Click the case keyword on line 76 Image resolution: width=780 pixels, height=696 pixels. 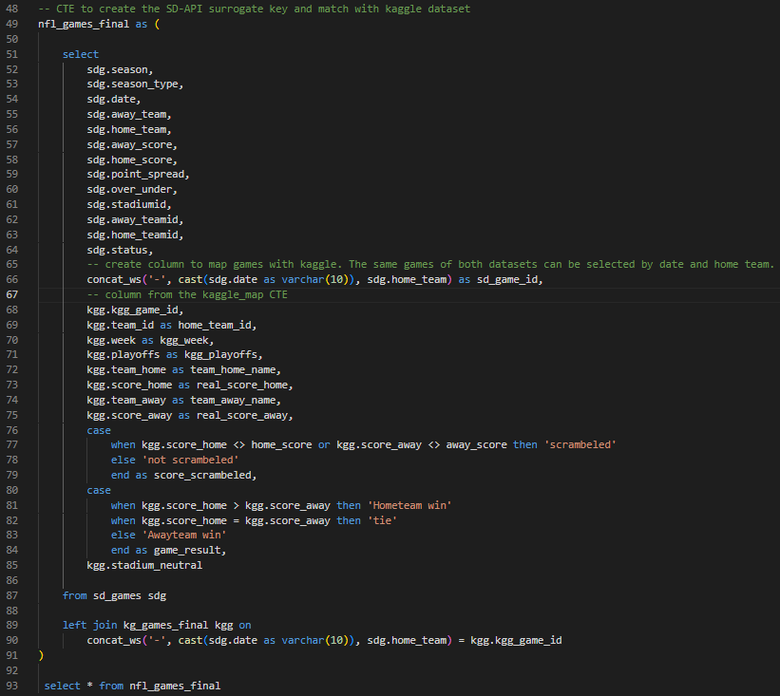click(98, 429)
